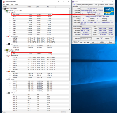Click the Intel Xeon processor icon
117x113 pixels.
[x=7, y=50]
